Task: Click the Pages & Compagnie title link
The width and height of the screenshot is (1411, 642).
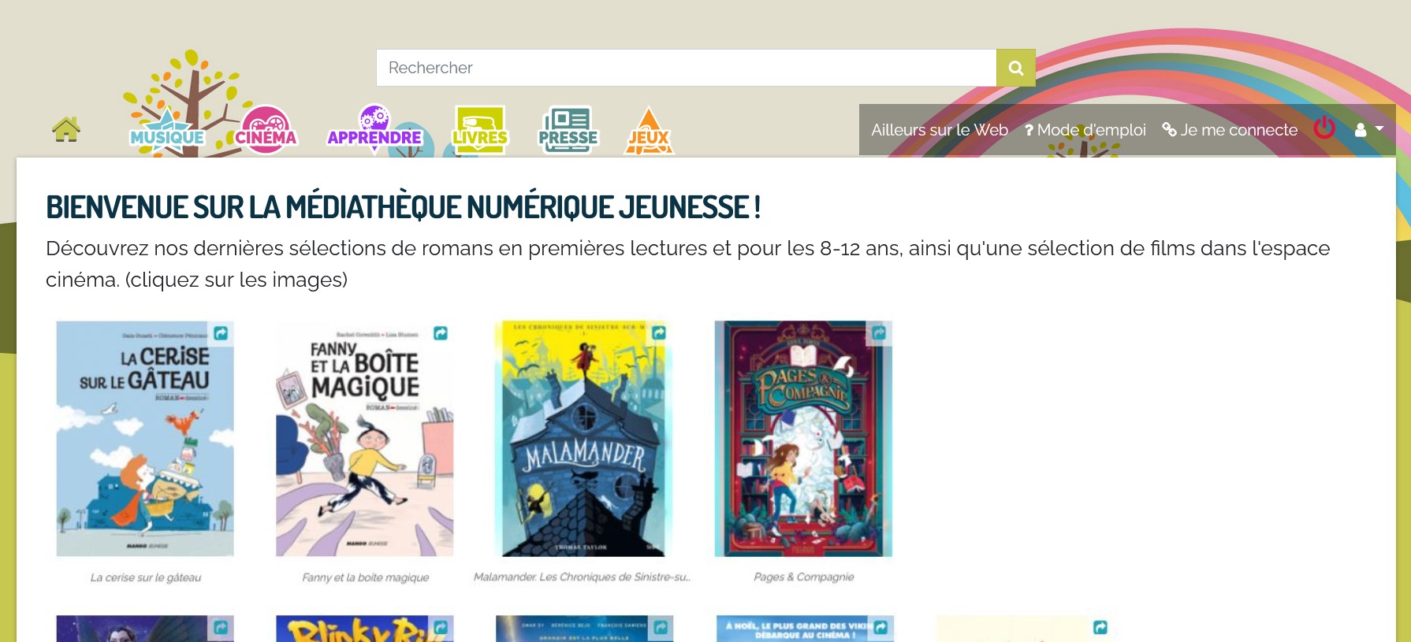Action: pos(804,577)
